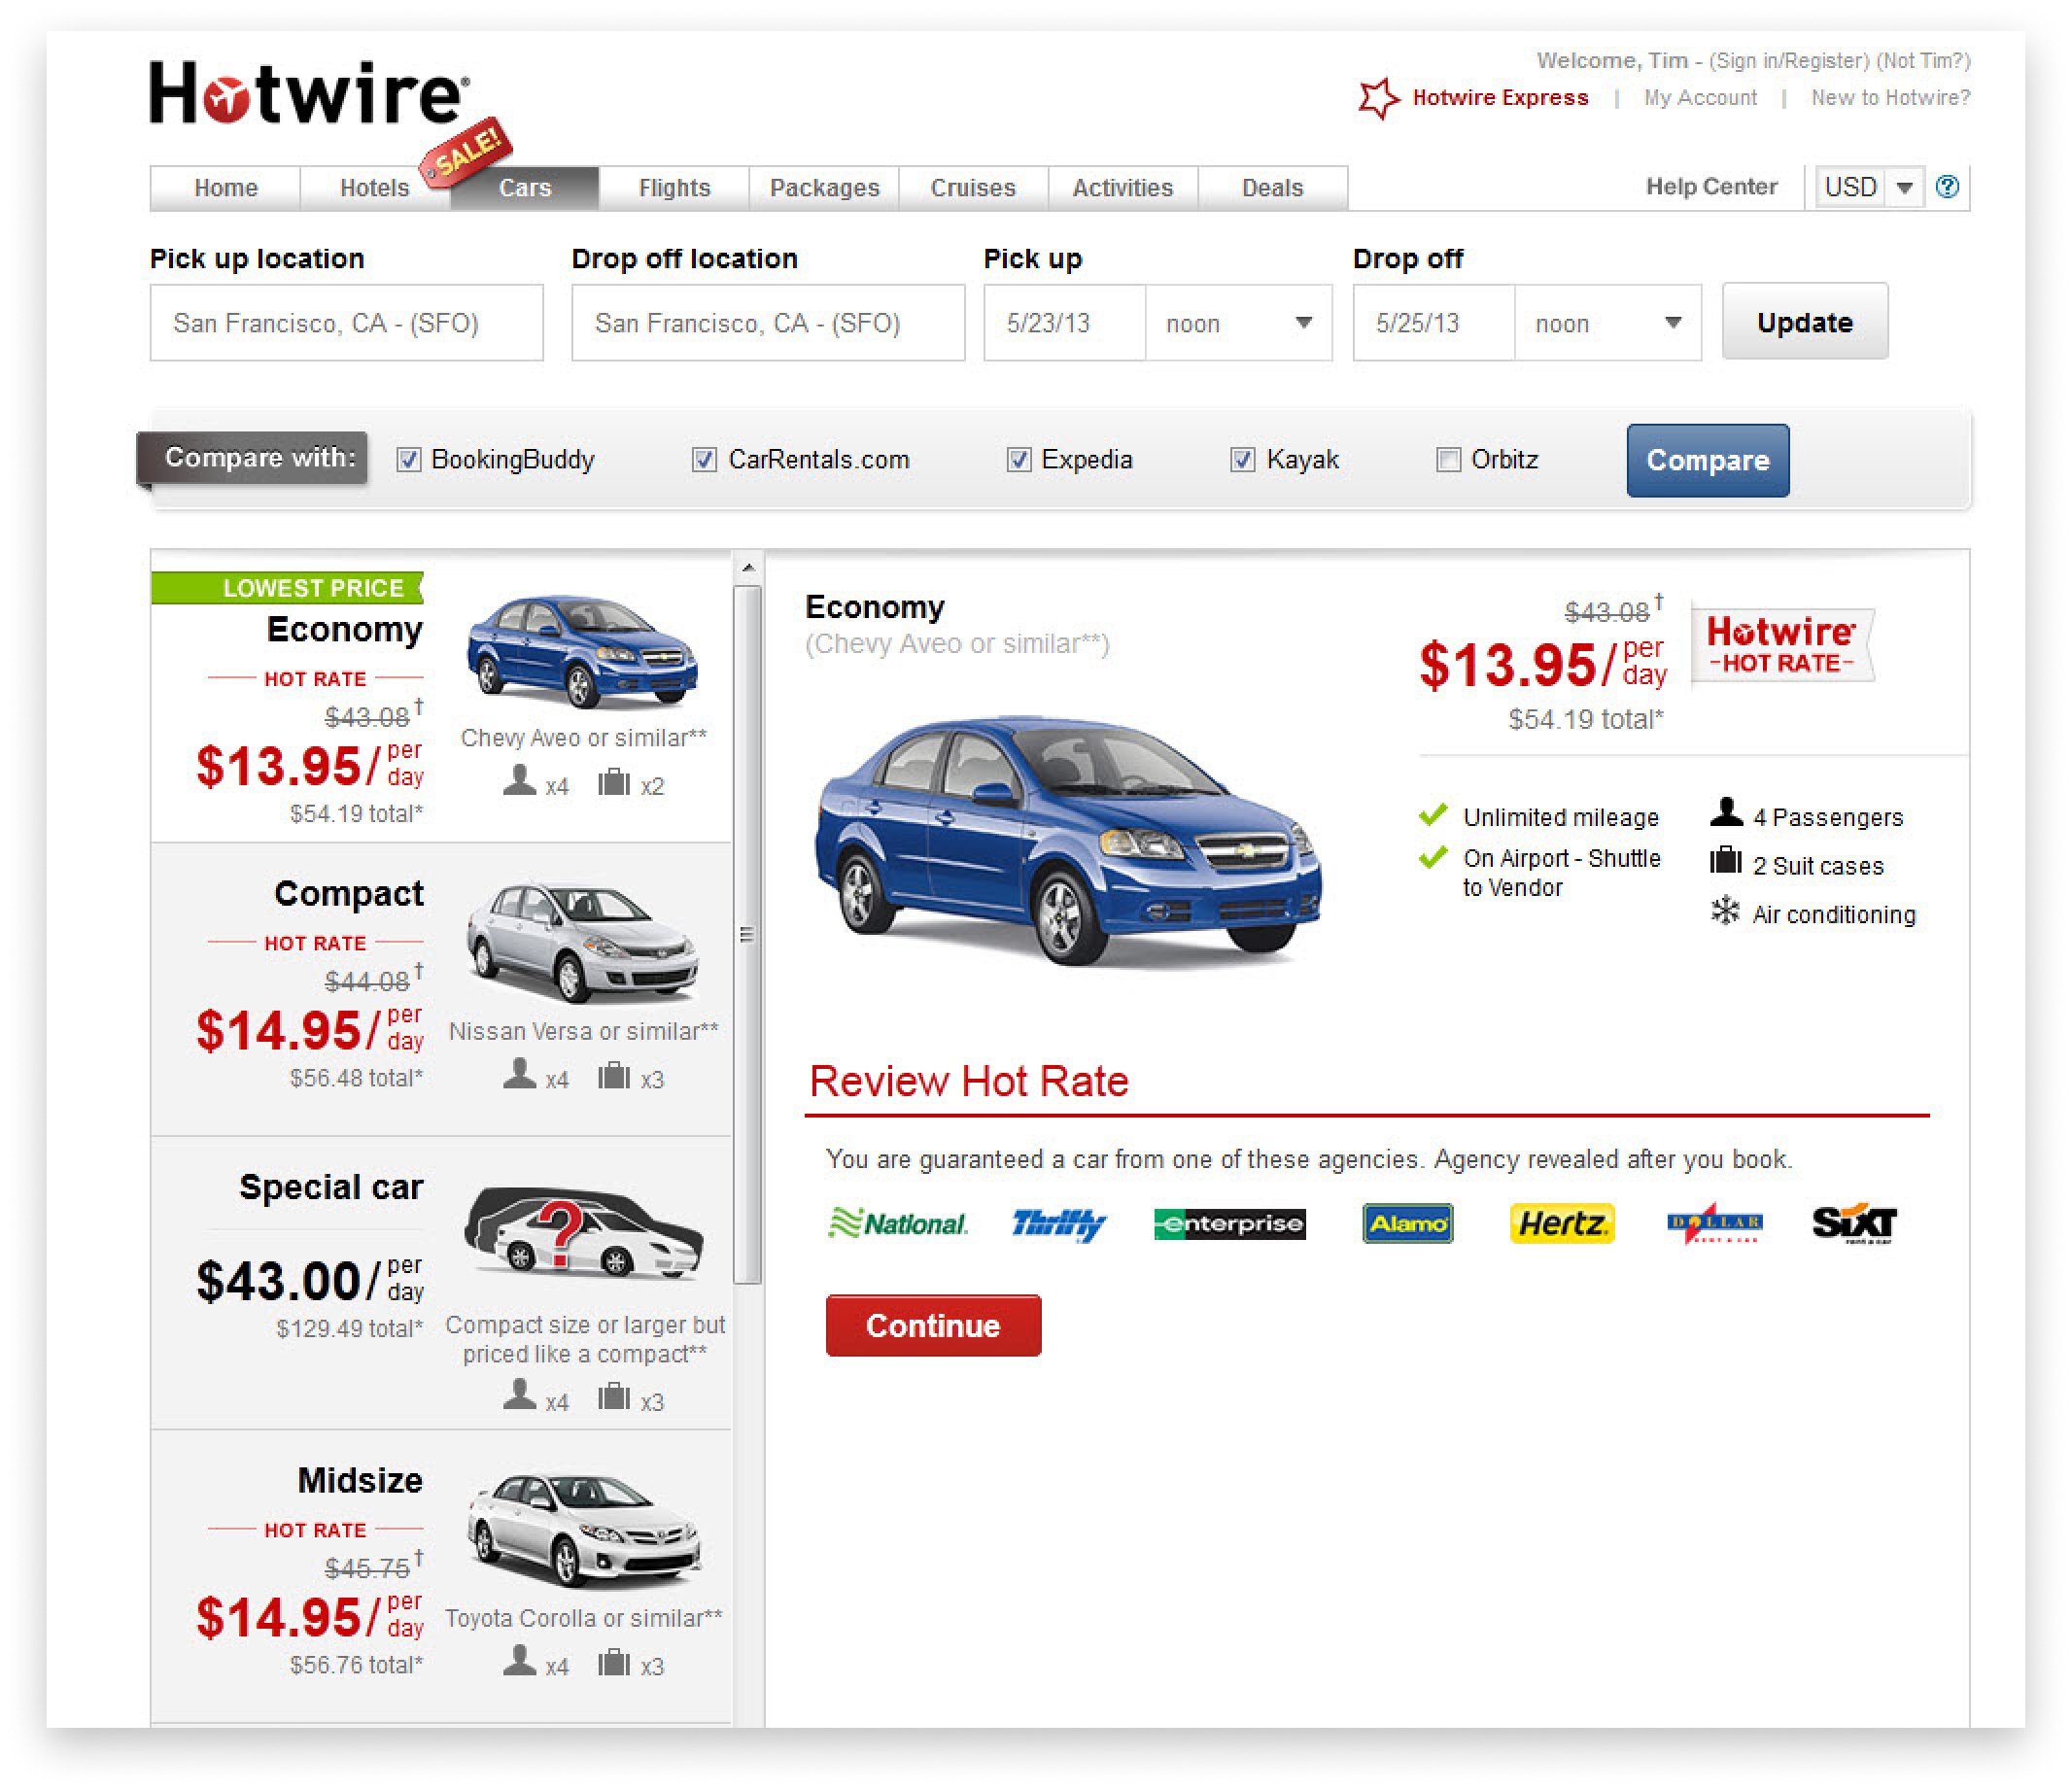Select the Chevy Aveo thumbnail in list

[x=582, y=650]
